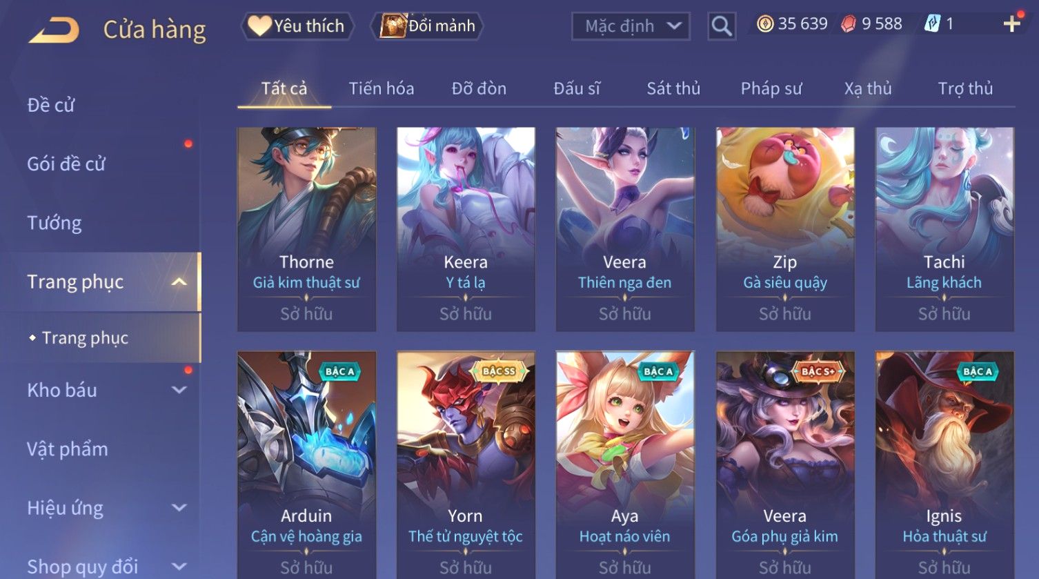Select Thorne Giả kim thuật sư skin
This screenshot has height=579, width=1039.
coord(306,229)
